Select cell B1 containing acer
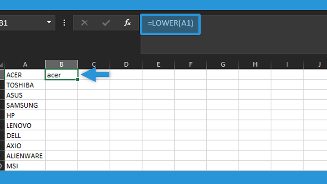 click(62, 74)
